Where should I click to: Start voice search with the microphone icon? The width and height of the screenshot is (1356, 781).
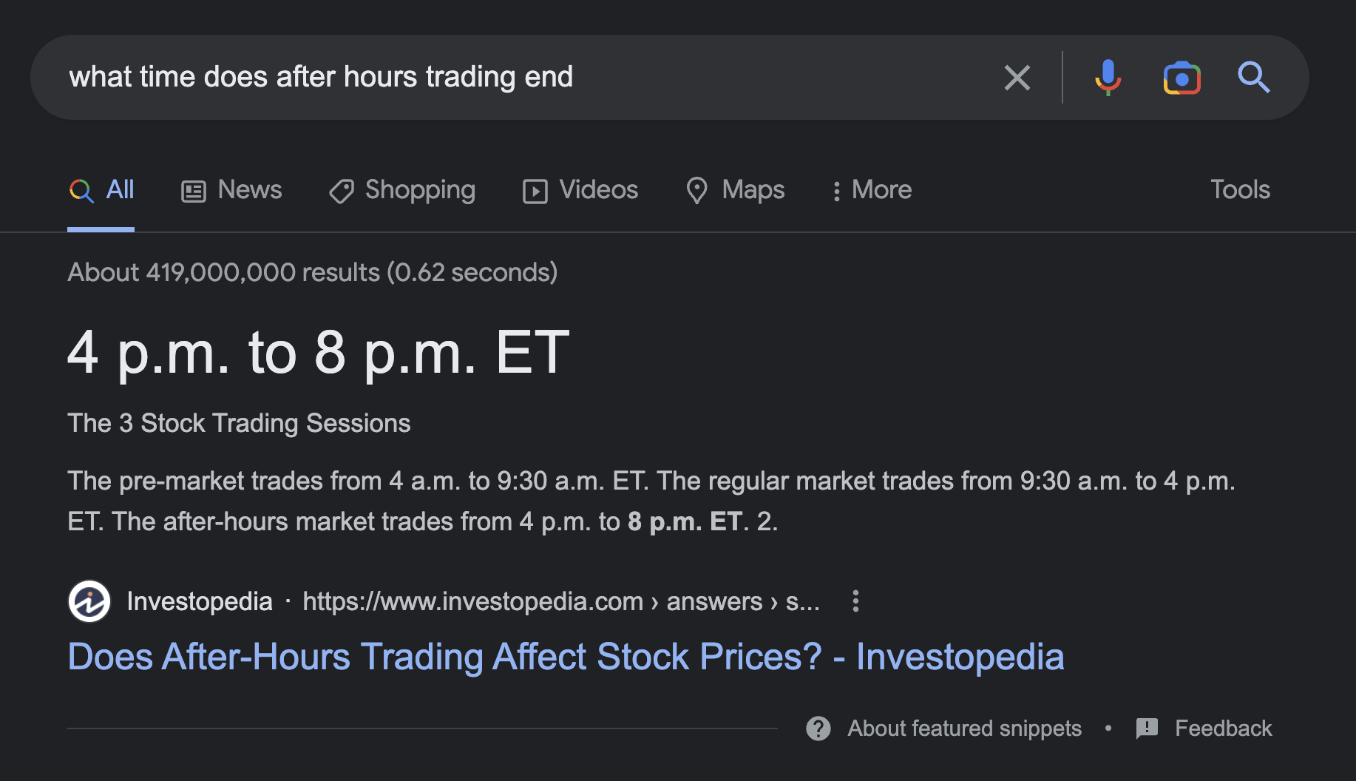[x=1108, y=78]
